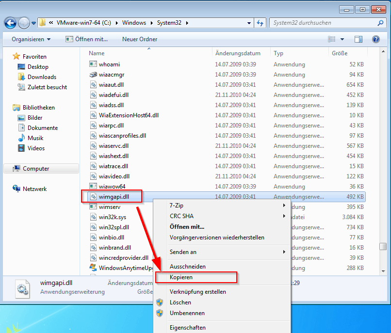Toggle the preview pane icon

click(358, 39)
